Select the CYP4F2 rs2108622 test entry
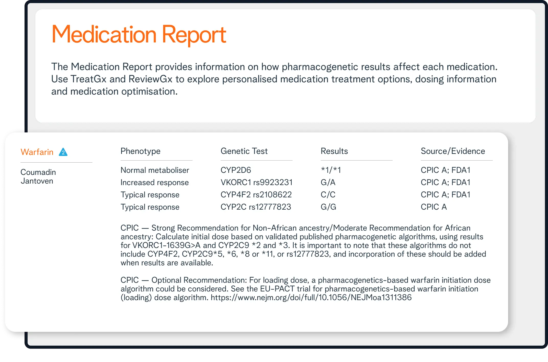This screenshot has height=362, width=548. [x=256, y=195]
